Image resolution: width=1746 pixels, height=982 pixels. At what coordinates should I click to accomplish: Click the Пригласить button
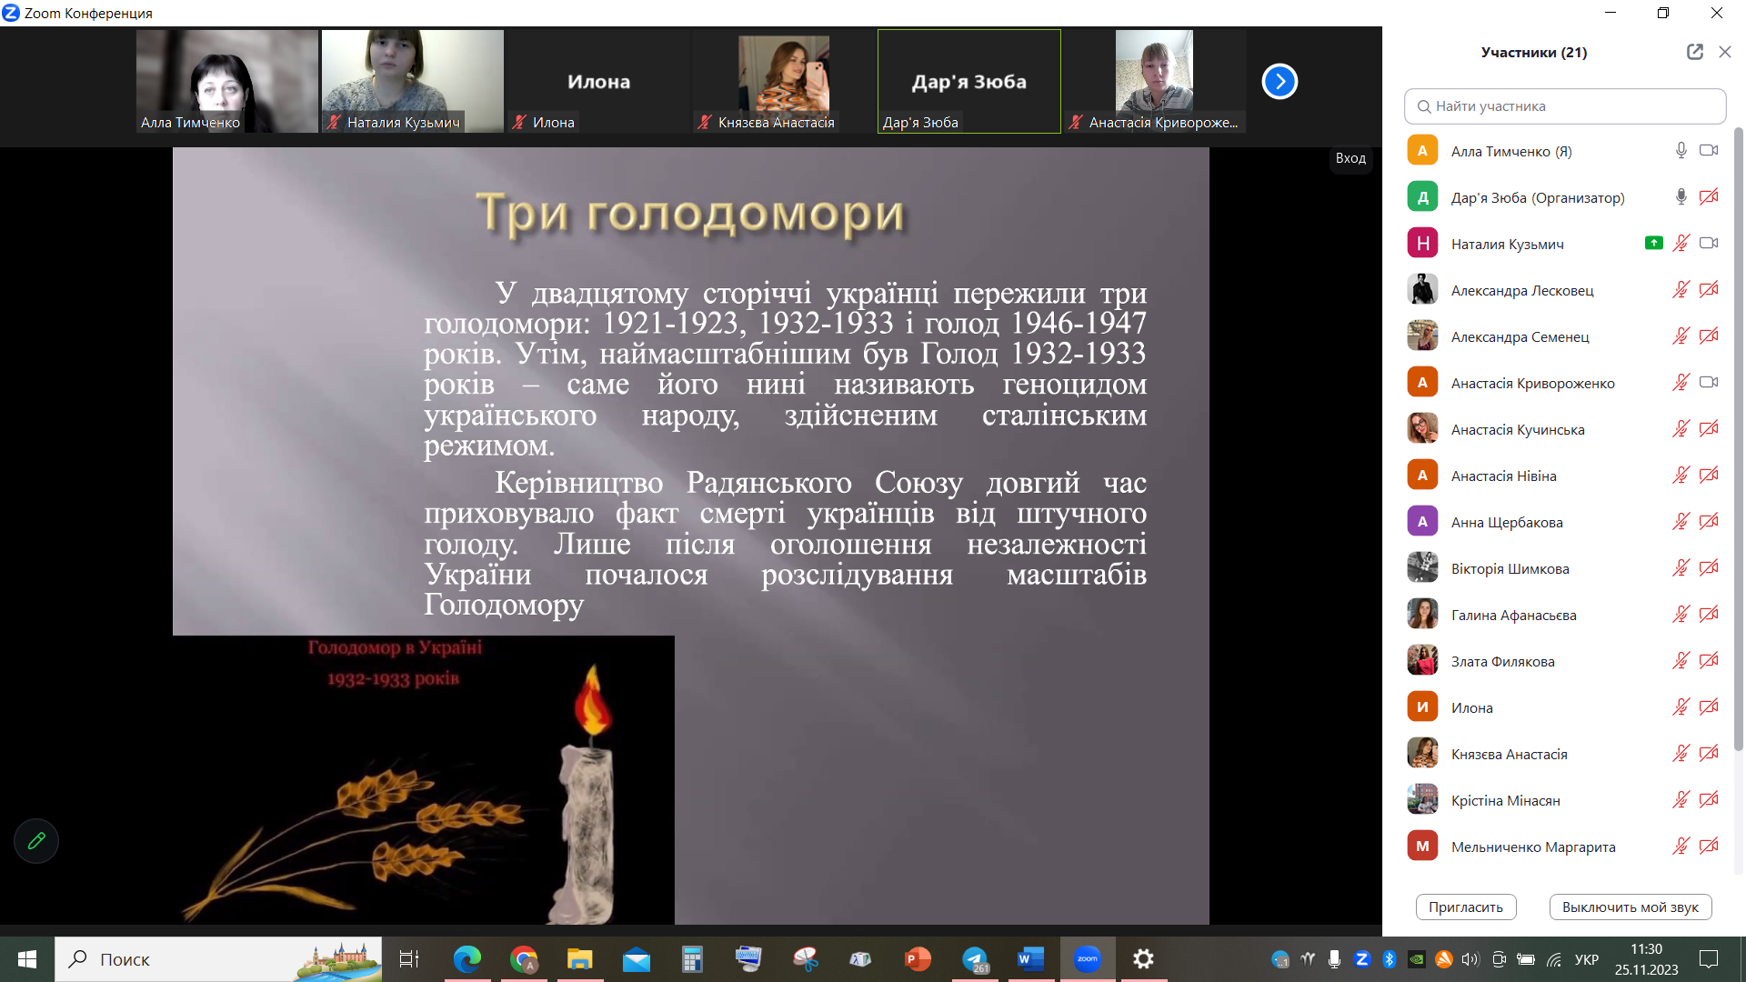click(1465, 907)
